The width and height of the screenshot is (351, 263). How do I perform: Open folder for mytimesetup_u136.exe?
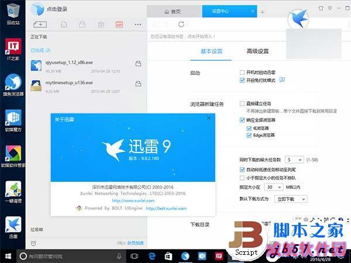tap(138, 84)
